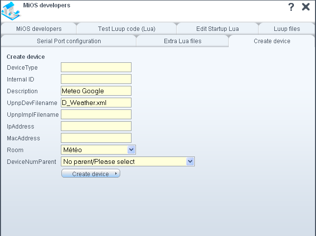Go to the Edit Startup Lua tab

(x=217, y=29)
